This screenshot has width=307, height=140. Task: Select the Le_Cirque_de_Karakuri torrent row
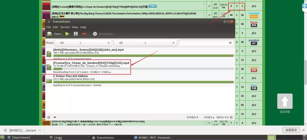tap(140, 67)
